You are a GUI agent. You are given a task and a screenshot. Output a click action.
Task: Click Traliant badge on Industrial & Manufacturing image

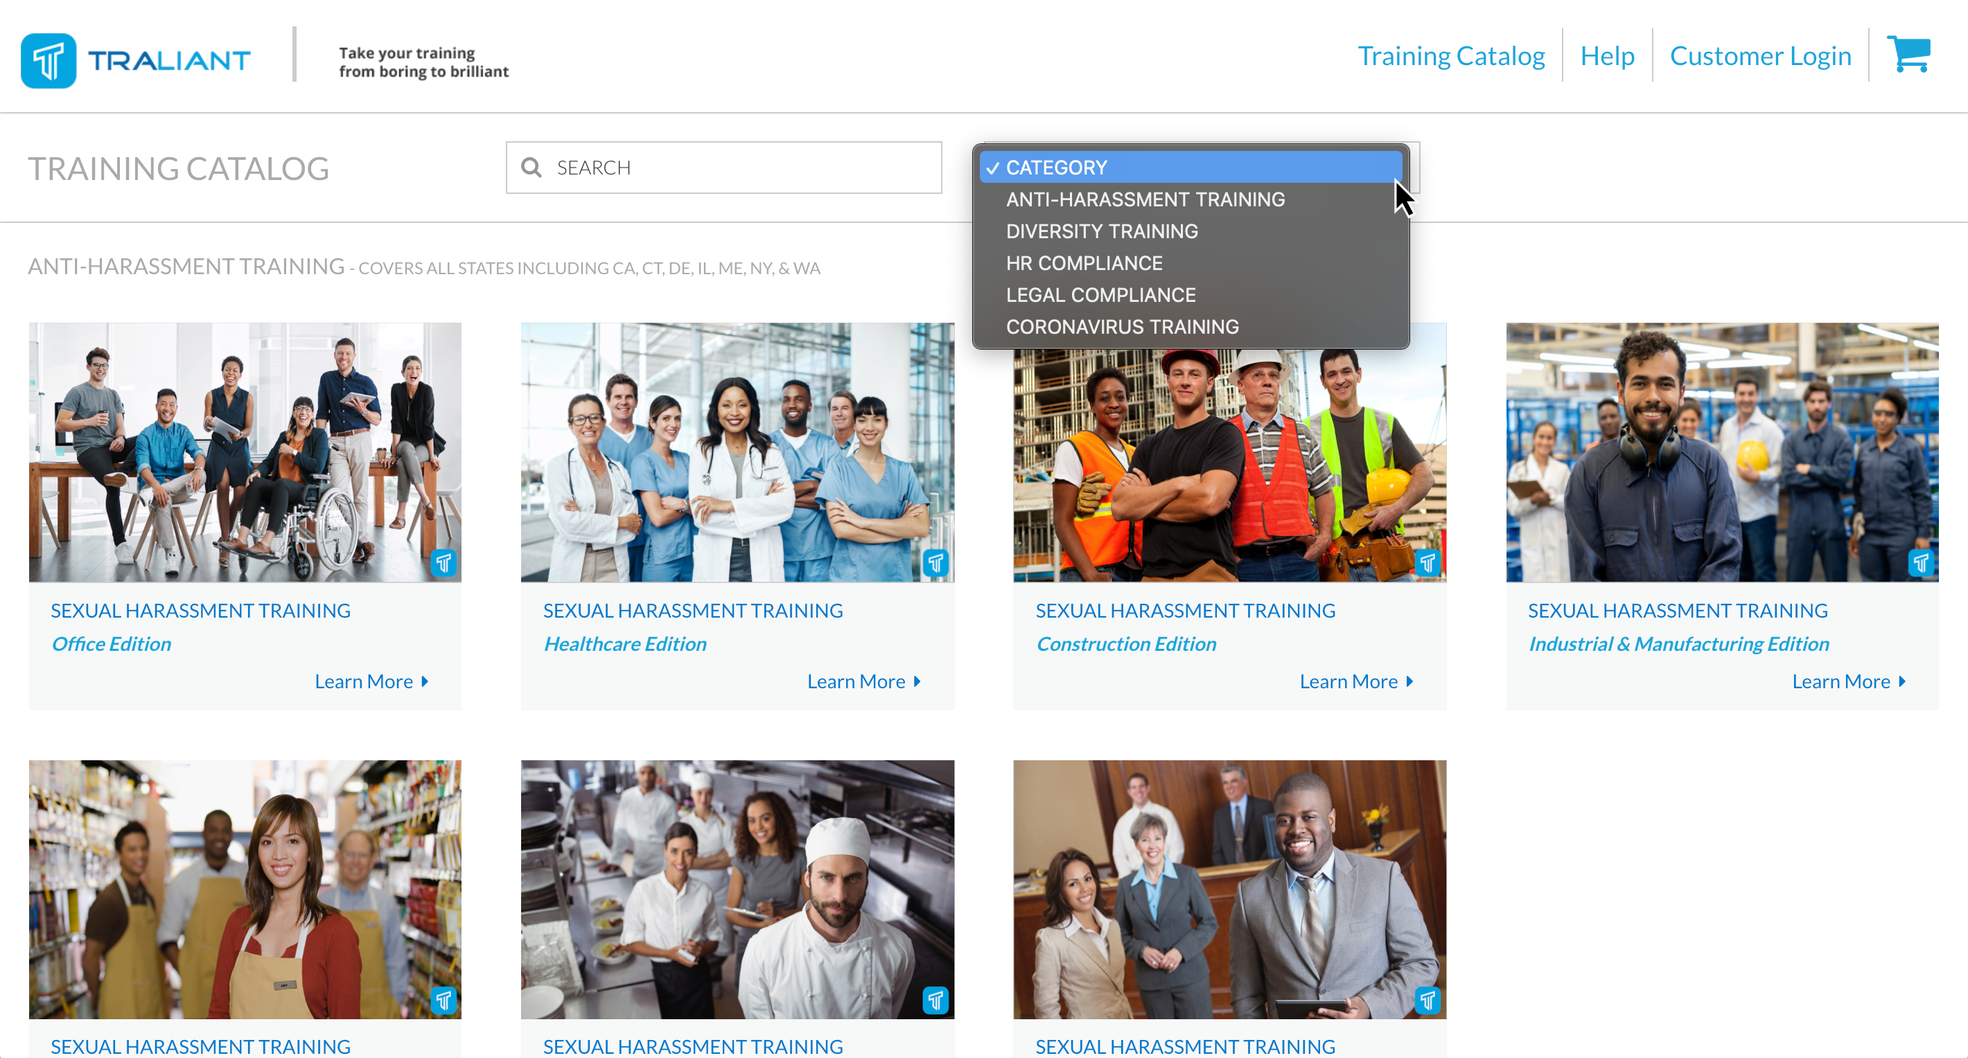1921,564
